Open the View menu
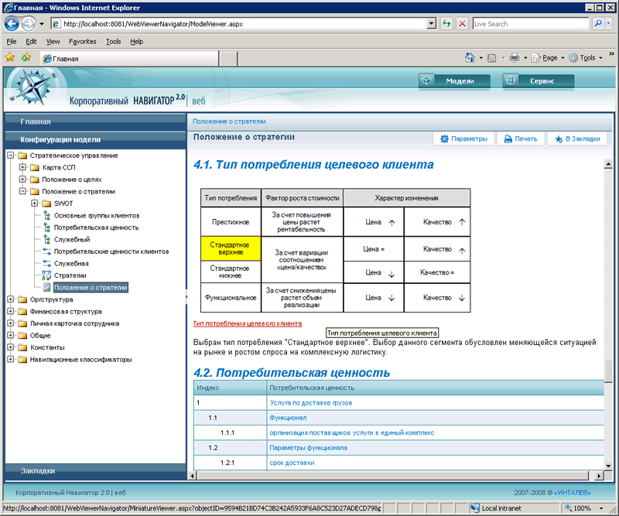The image size is (619, 516). point(53,42)
